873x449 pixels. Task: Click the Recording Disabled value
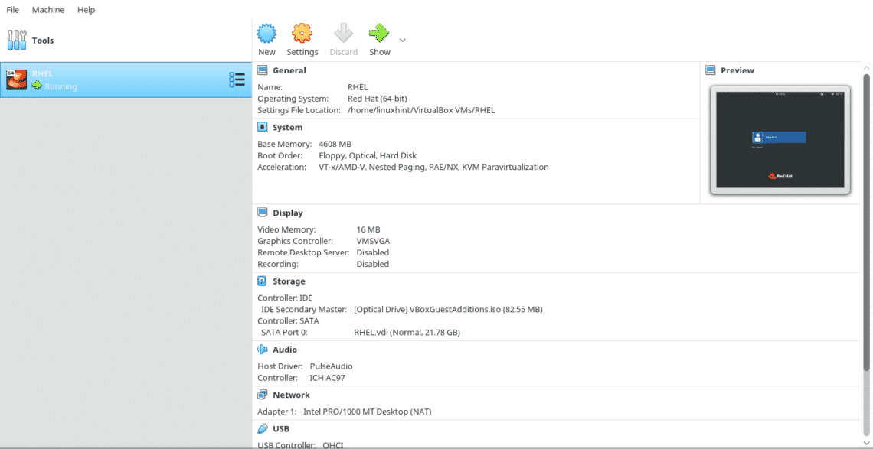pyautogui.click(x=372, y=265)
